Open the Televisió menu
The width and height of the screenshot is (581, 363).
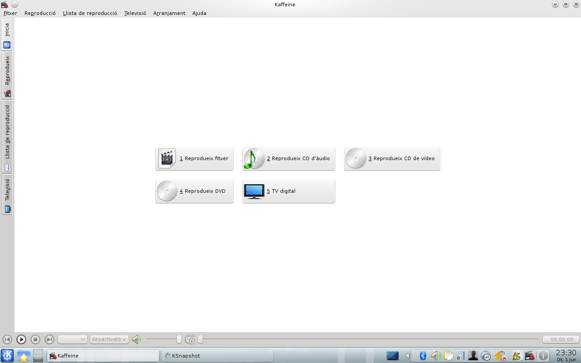135,13
